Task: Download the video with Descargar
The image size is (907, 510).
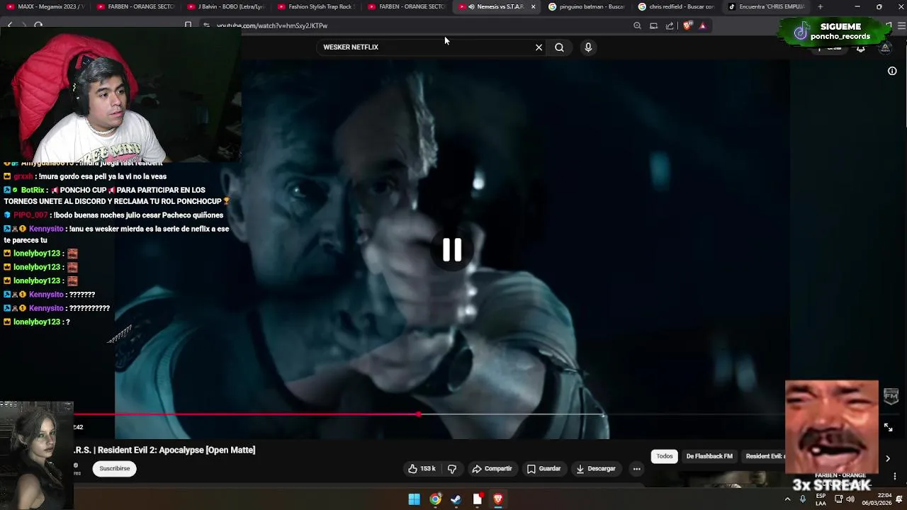Action: click(596, 469)
